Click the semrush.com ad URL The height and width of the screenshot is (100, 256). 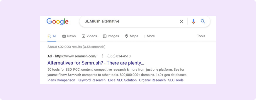(76, 56)
